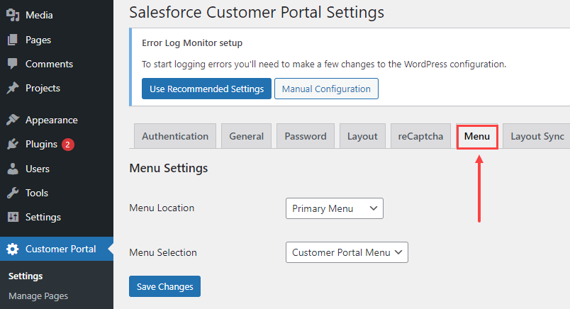The width and height of the screenshot is (570, 309).
Task: Click the Settings sliders icon
Action: click(x=13, y=217)
